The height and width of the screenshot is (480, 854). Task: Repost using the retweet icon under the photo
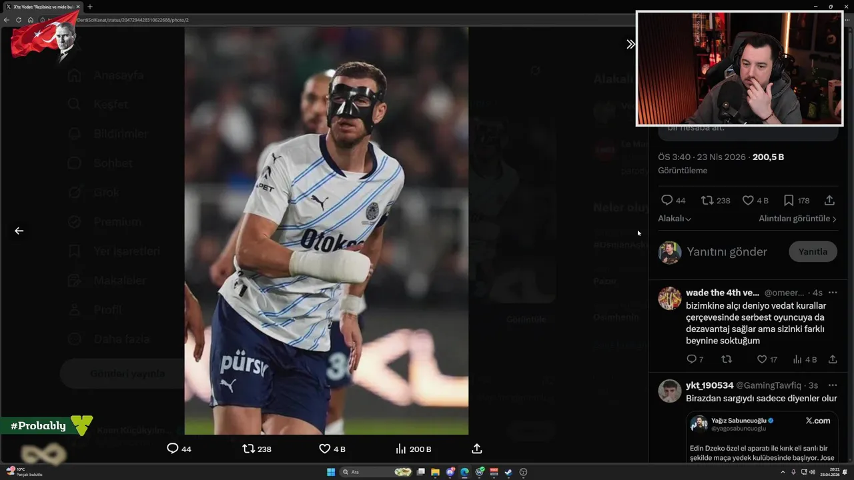[248, 449]
